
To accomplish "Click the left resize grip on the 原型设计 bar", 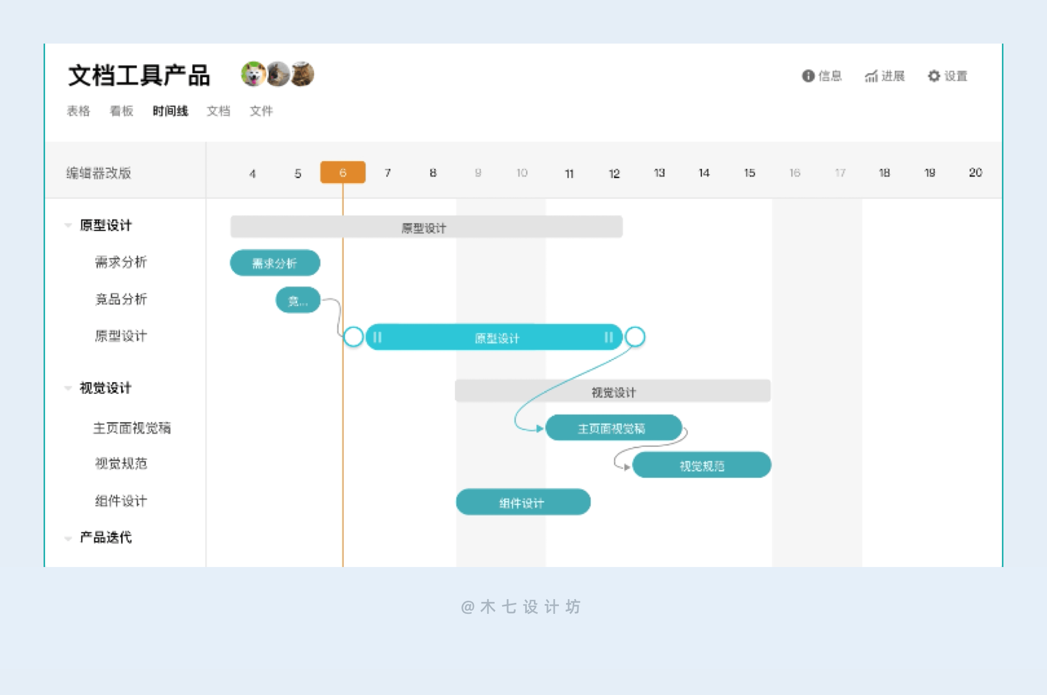I will coord(377,337).
